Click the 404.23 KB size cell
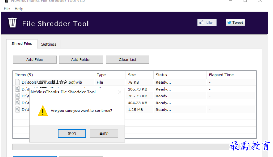Viewport: 273px width, 157px height. [x=137, y=103]
